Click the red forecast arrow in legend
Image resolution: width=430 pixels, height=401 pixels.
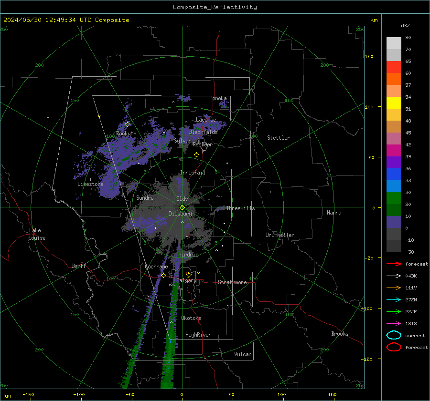[x=394, y=264]
